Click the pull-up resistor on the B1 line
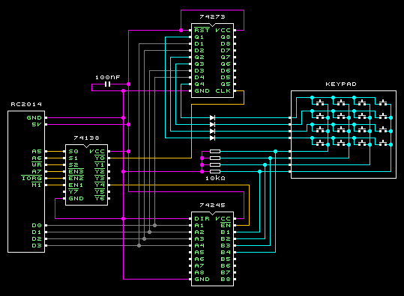This screenshot has height=296, width=404. (x=215, y=171)
